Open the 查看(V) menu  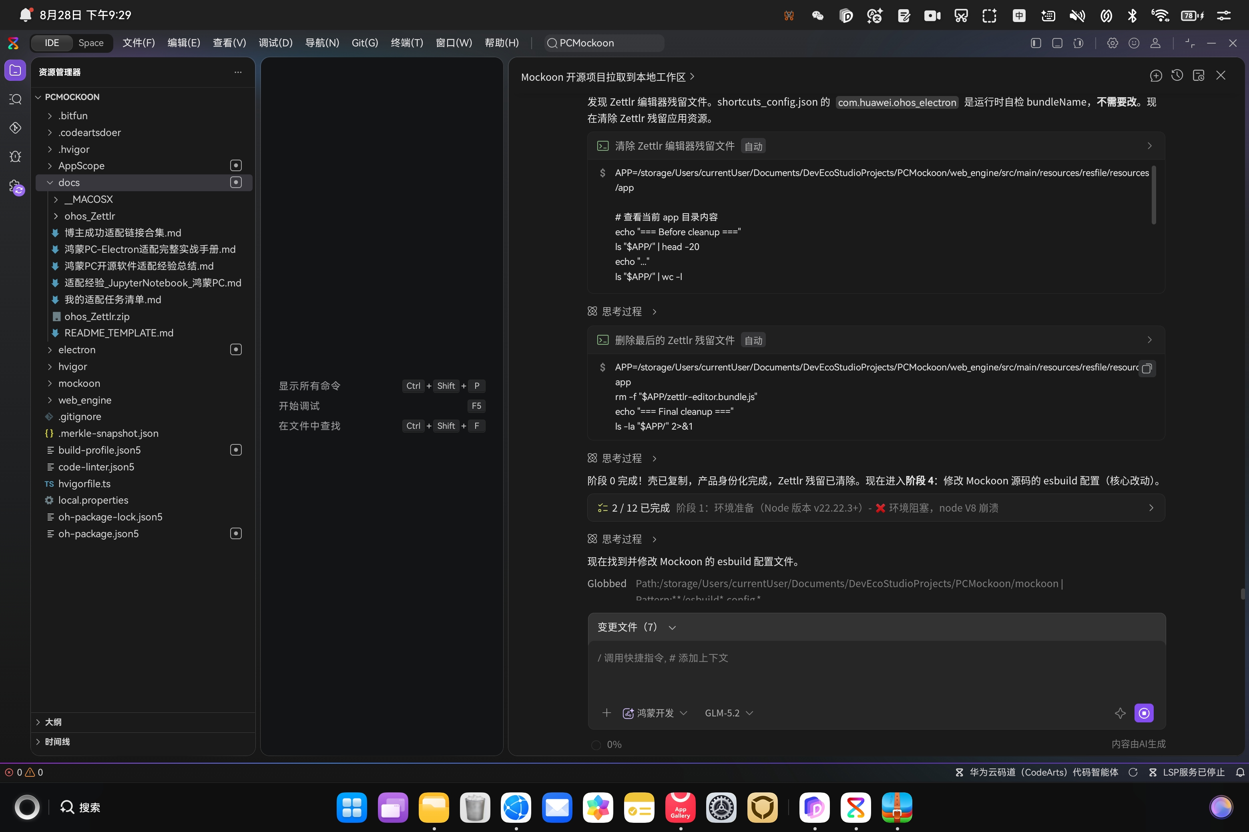(229, 43)
